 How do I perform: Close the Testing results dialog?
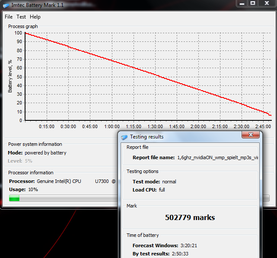point(251,135)
